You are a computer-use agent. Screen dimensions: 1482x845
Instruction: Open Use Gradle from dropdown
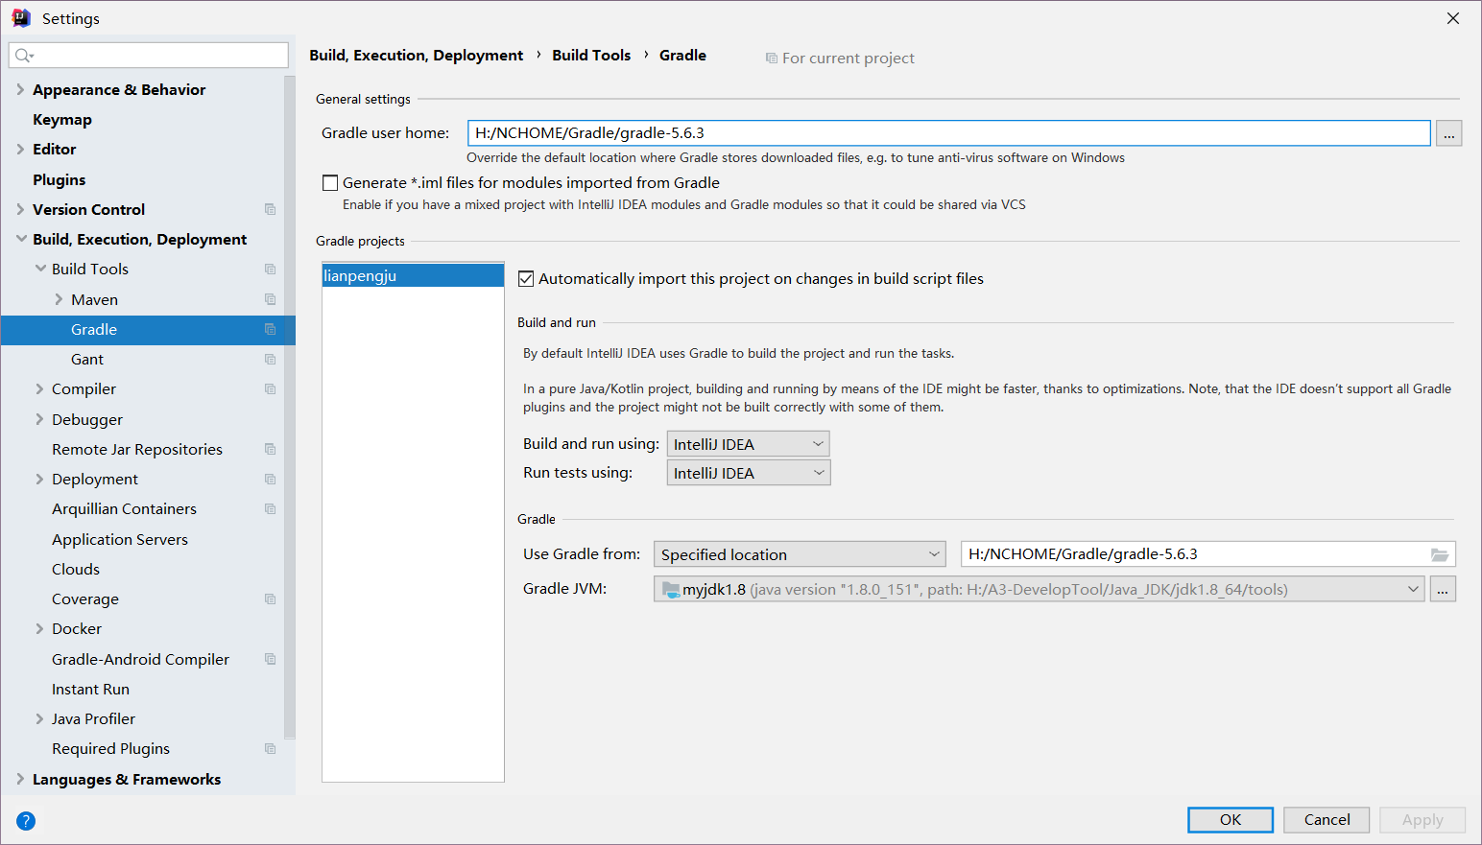tap(800, 554)
